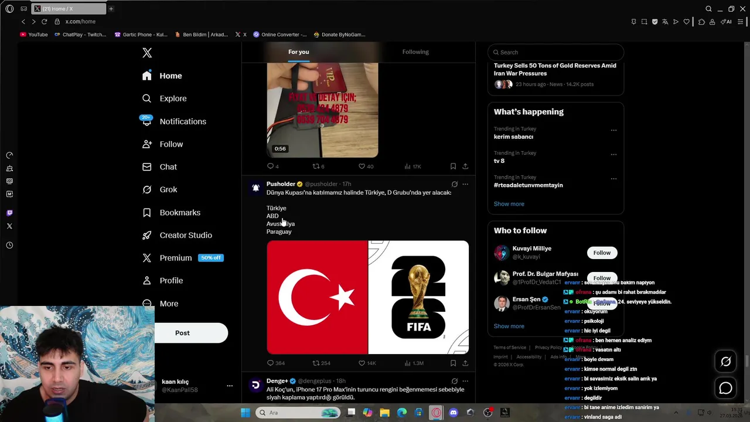
Task: Open the Turkey Sells 50 Tons of Gold story
Action: click(x=555, y=69)
